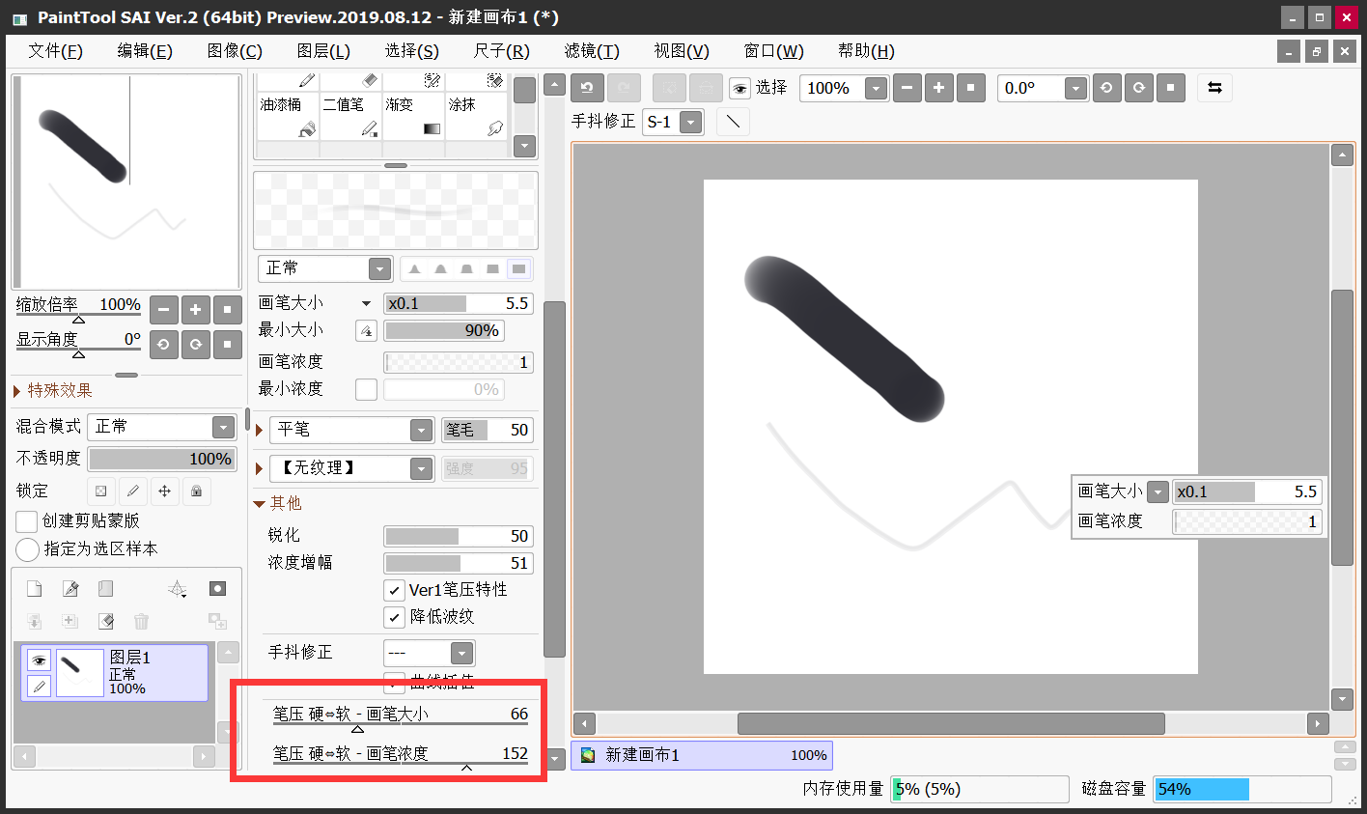This screenshot has width=1367, height=814.
Task: Uncheck the Ver1笔压特性 option
Action: [394, 590]
